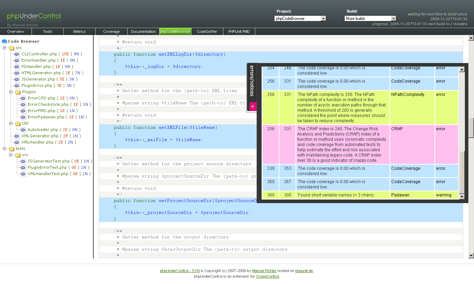Click the errors panel scrollbar up arrow

(x=462, y=69)
